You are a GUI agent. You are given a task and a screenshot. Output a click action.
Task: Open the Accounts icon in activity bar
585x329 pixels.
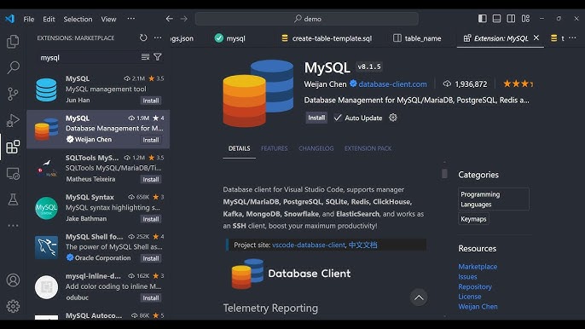13,280
